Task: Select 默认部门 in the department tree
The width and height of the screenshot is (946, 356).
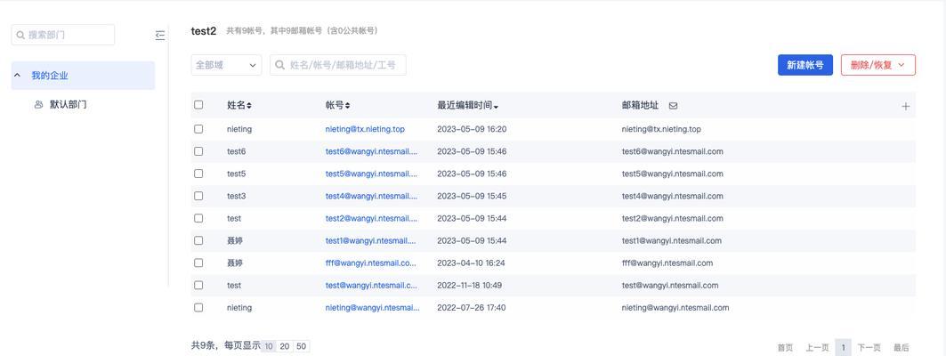Action: click(68, 104)
